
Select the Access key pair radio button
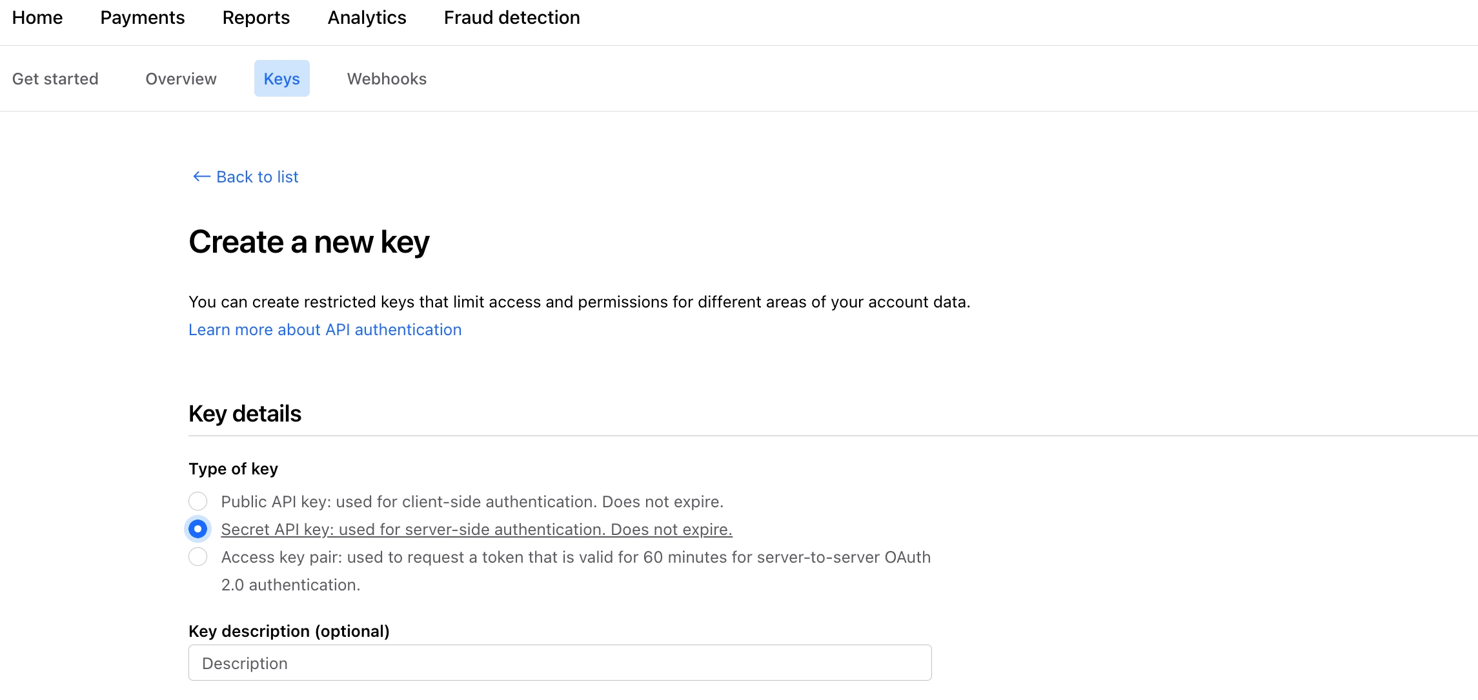coord(198,557)
